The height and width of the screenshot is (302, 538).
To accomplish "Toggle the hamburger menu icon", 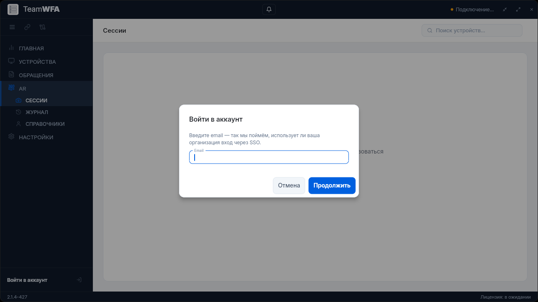I will click(x=12, y=27).
